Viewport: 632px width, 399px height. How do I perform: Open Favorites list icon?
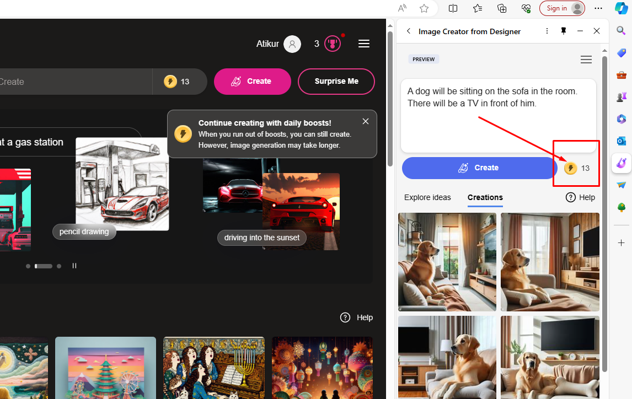pyautogui.click(x=478, y=8)
